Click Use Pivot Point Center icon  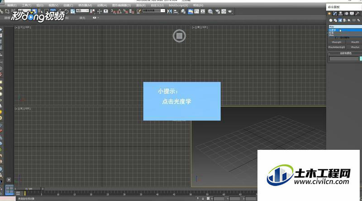(x=93, y=11)
